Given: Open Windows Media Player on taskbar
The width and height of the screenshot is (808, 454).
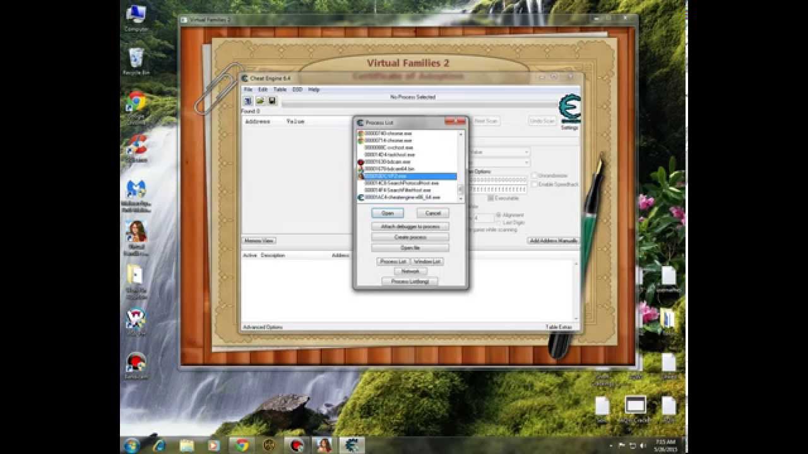Looking at the screenshot, I should click(214, 445).
